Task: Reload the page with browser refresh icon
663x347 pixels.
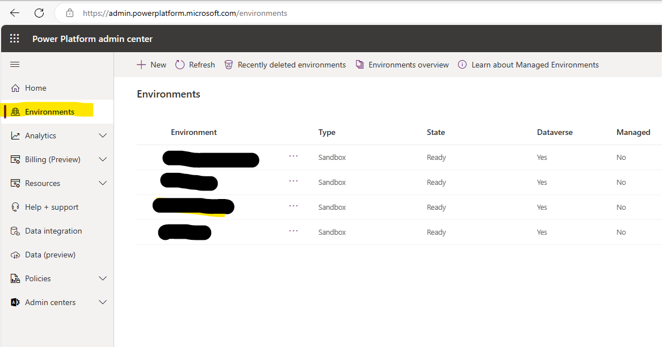Action: (x=39, y=13)
